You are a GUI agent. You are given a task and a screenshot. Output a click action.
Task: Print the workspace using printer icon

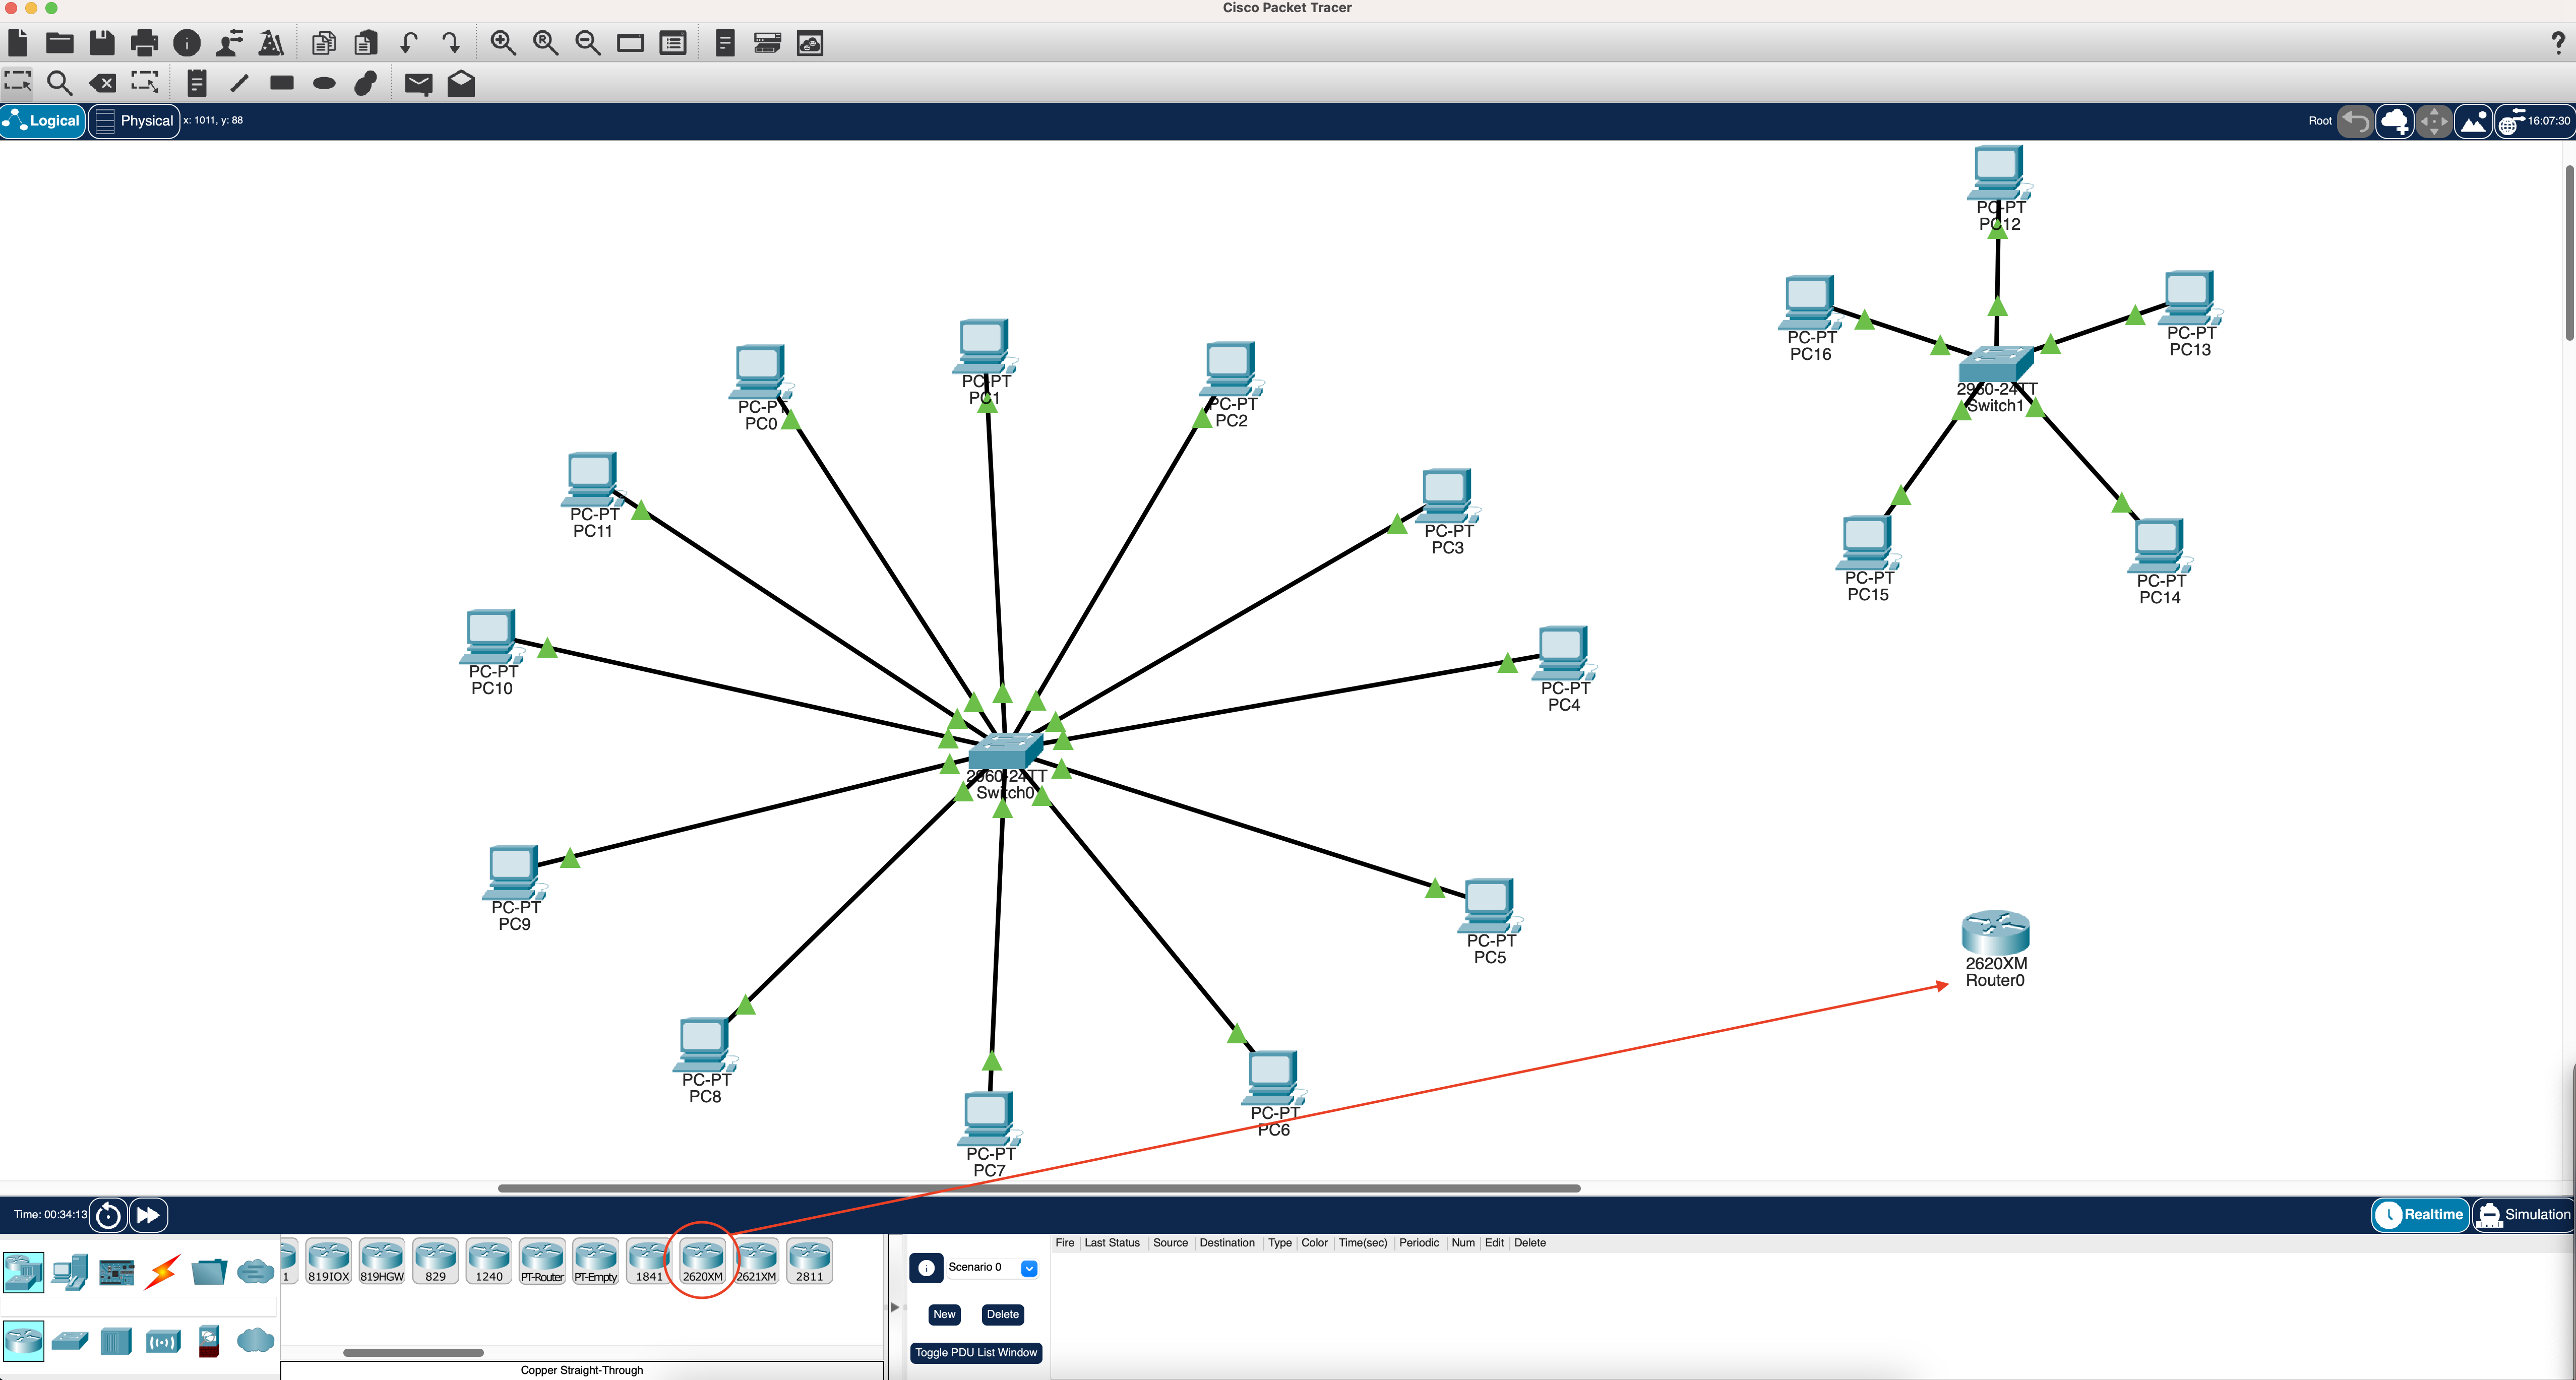(x=144, y=43)
